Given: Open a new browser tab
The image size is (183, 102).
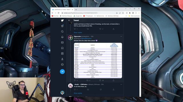Looking at the screenshot, I should [x=76, y=10].
